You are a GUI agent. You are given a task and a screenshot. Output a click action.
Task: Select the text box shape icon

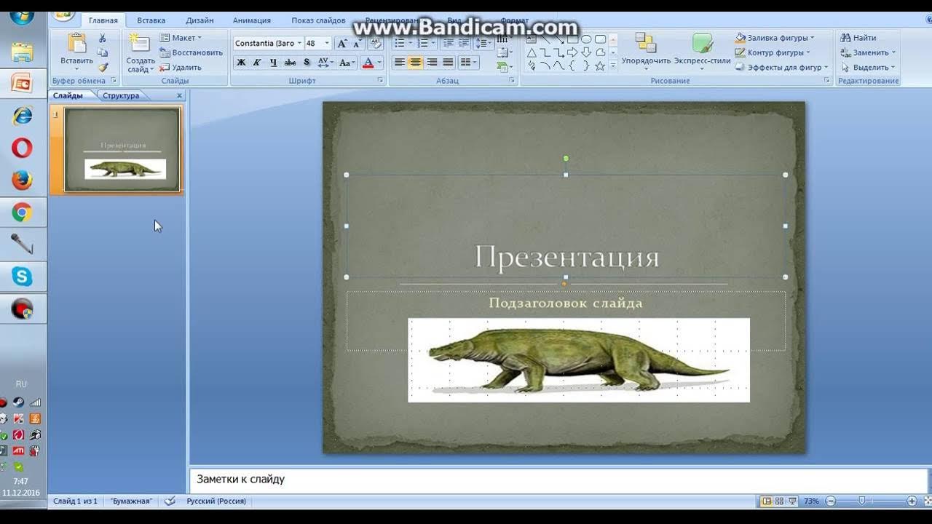click(532, 39)
